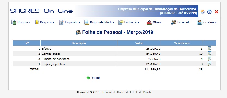
Task: Click the Voltar link
Action: tap(96, 78)
